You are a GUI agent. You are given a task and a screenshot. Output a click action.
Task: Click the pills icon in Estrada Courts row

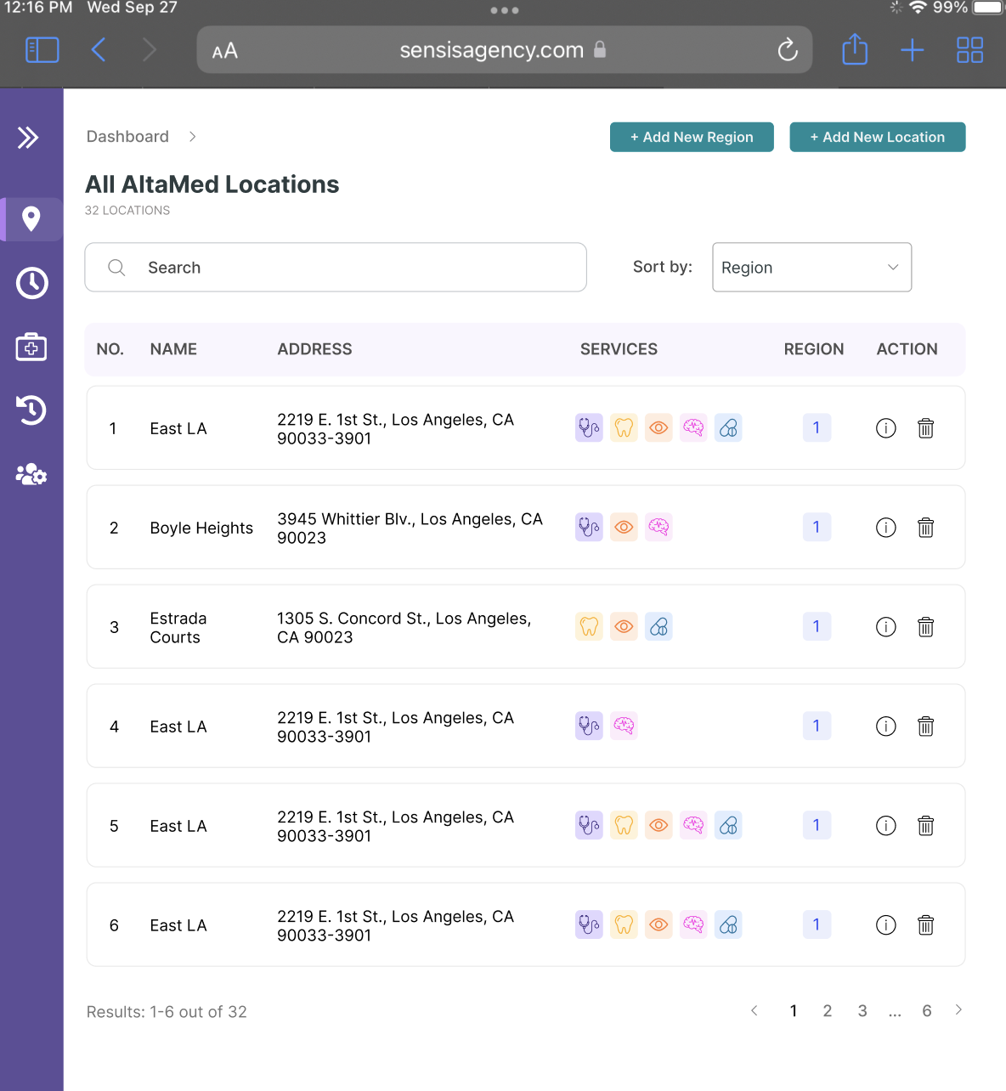click(658, 626)
